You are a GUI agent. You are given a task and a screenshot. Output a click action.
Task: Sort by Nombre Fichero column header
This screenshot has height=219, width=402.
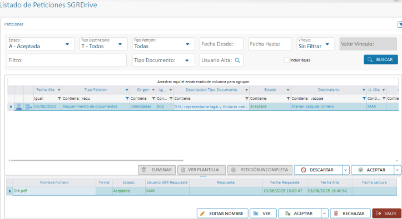[x=54, y=182]
